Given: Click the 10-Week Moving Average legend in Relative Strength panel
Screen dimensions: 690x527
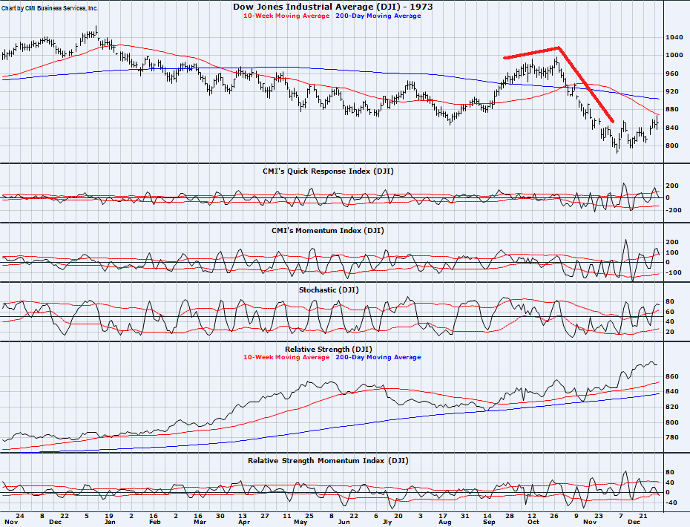Looking at the screenshot, I should click(x=286, y=357).
